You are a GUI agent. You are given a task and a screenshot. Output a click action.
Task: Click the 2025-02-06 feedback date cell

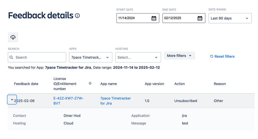pyautogui.click(x=24, y=101)
